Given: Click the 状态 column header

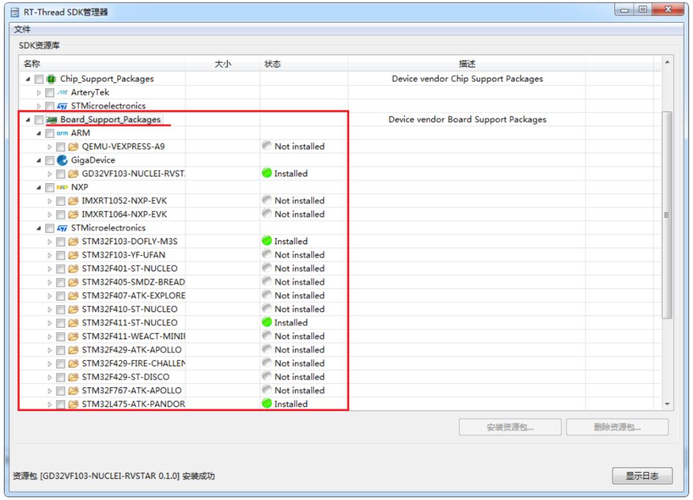Looking at the screenshot, I should [x=304, y=63].
